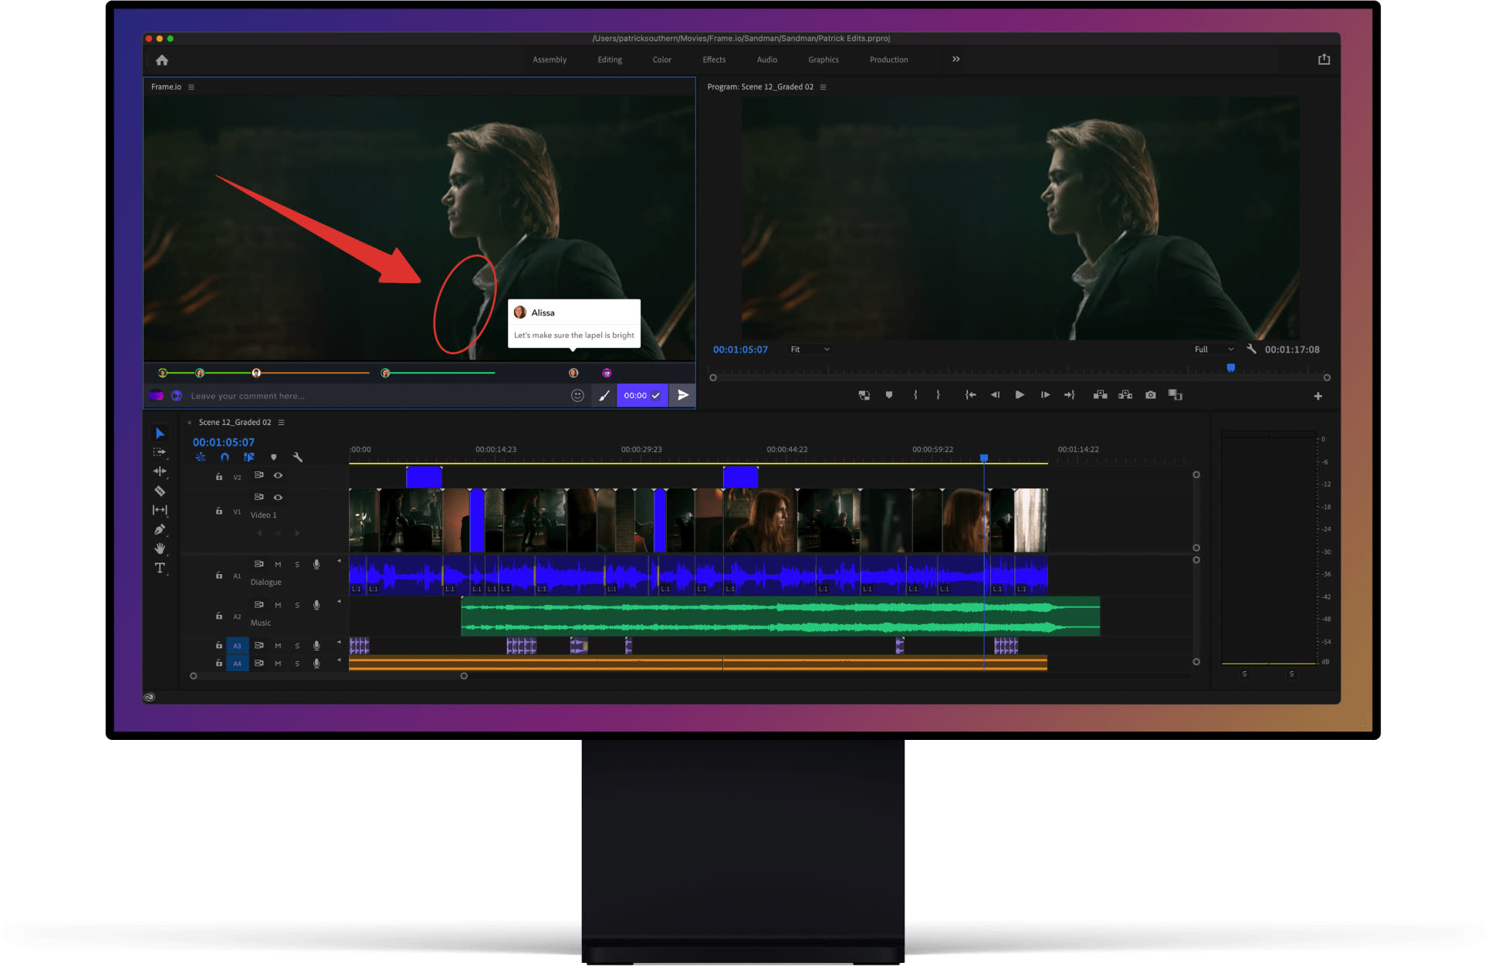
Task: Open Program monitor settings wrench
Action: coord(1251,349)
